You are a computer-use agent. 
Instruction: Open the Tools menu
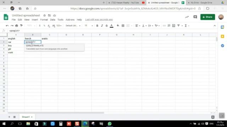pos(60,20)
